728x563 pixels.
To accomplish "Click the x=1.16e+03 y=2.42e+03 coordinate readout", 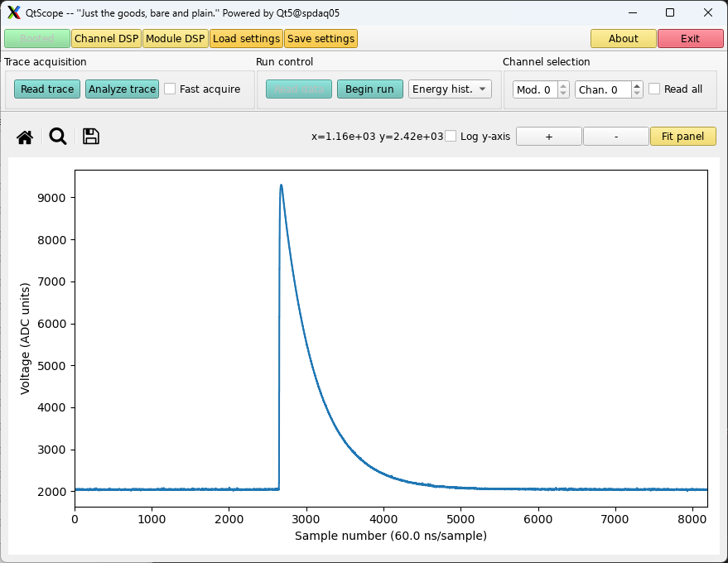I will point(377,137).
